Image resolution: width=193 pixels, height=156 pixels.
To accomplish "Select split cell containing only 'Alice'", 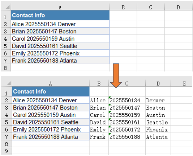I will (99, 100).
